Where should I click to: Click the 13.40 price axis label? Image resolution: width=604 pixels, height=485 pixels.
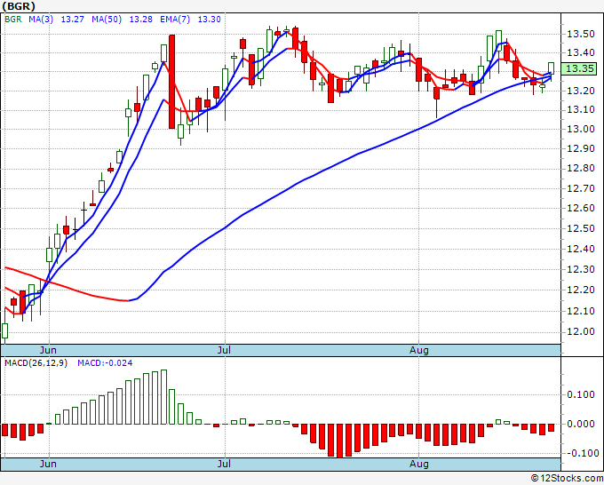coord(581,52)
